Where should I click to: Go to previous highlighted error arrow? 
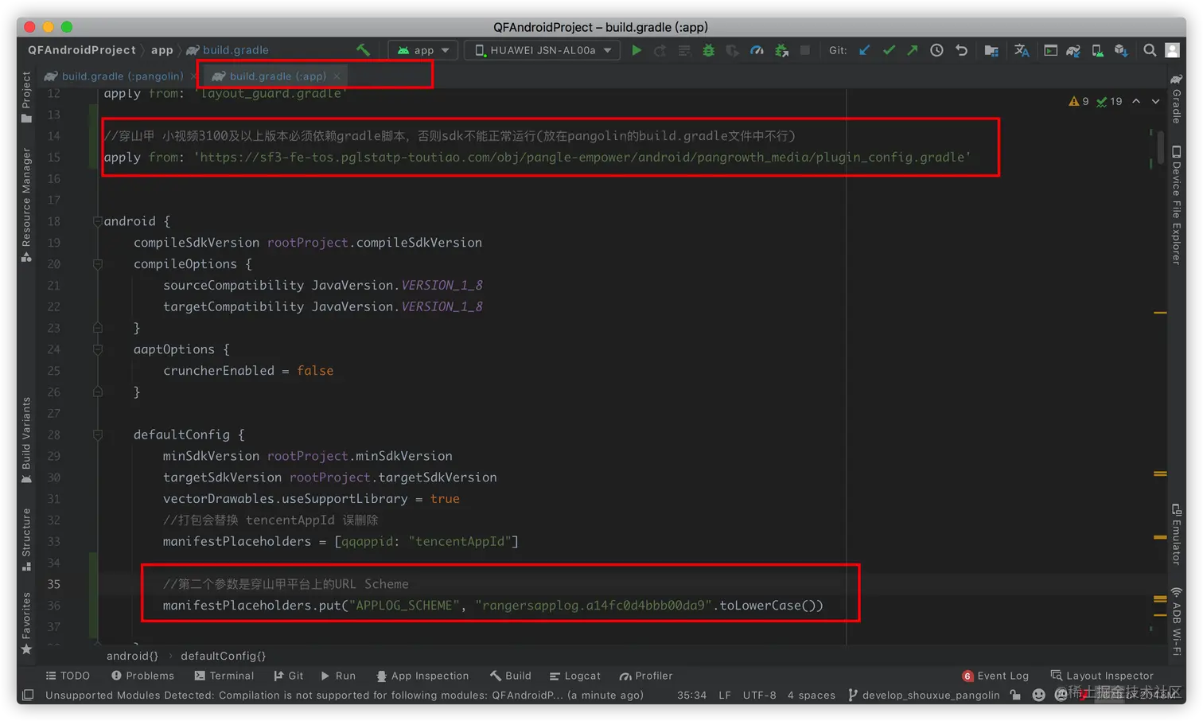1136,102
